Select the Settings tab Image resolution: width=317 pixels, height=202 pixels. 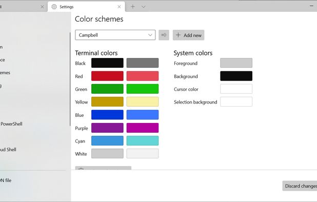[86, 7]
